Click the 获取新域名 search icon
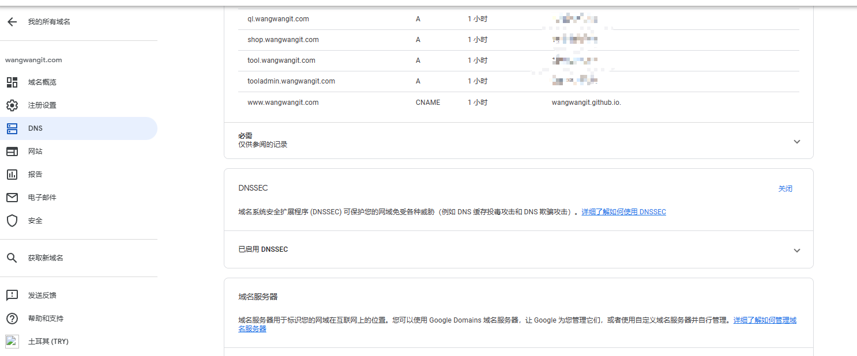 click(12, 258)
